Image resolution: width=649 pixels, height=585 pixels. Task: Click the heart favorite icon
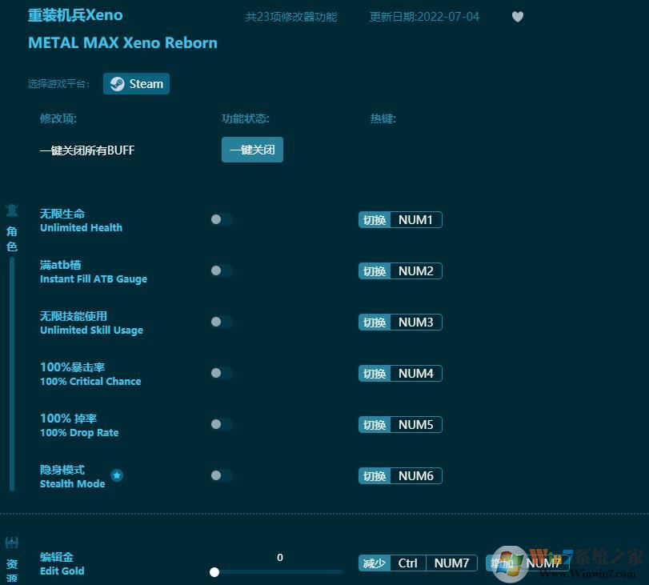[x=518, y=17]
